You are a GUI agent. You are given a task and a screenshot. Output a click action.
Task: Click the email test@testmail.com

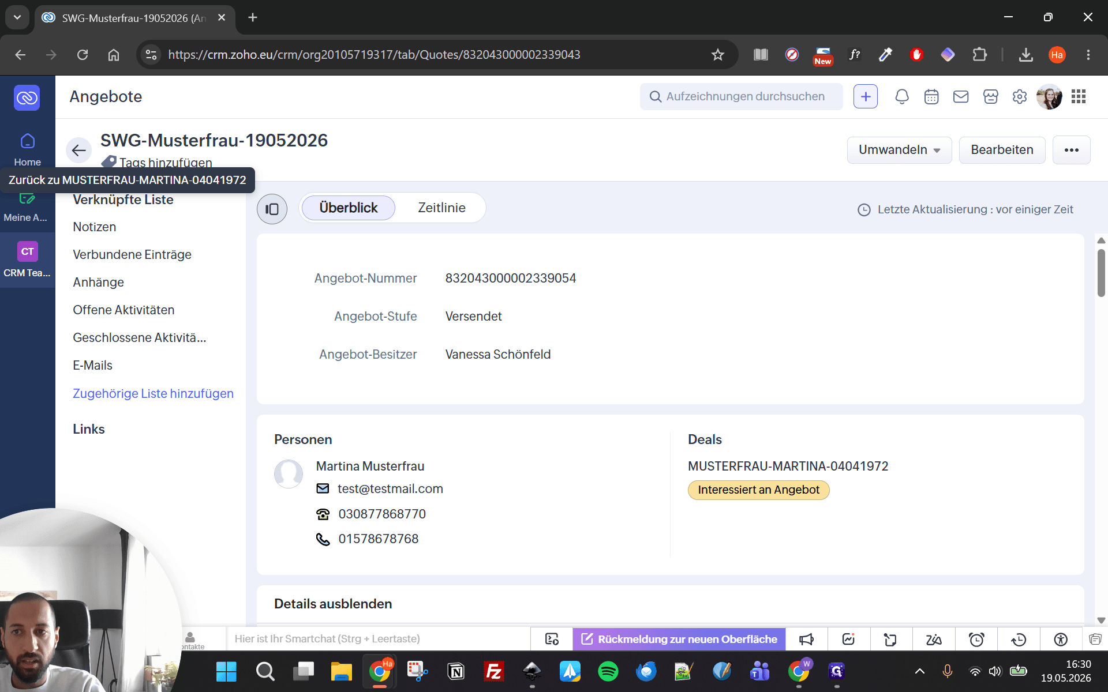click(x=390, y=489)
